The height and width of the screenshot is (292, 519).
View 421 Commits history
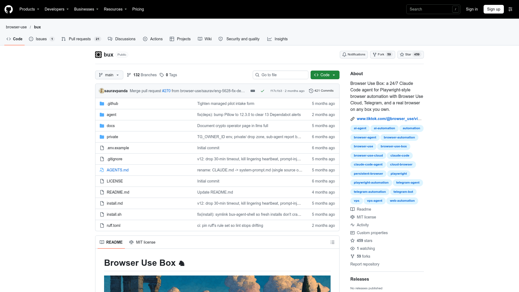click(x=321, y=91)
